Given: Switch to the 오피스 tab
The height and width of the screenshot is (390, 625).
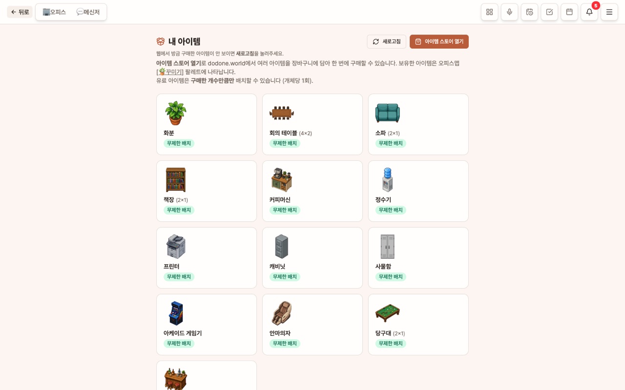Looking at the screenshot, I should 54,12.
